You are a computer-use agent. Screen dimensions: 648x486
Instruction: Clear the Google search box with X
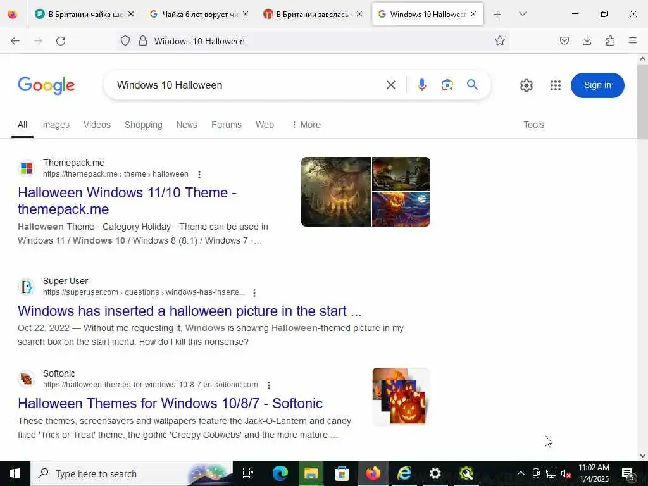[x=390, y=85]
